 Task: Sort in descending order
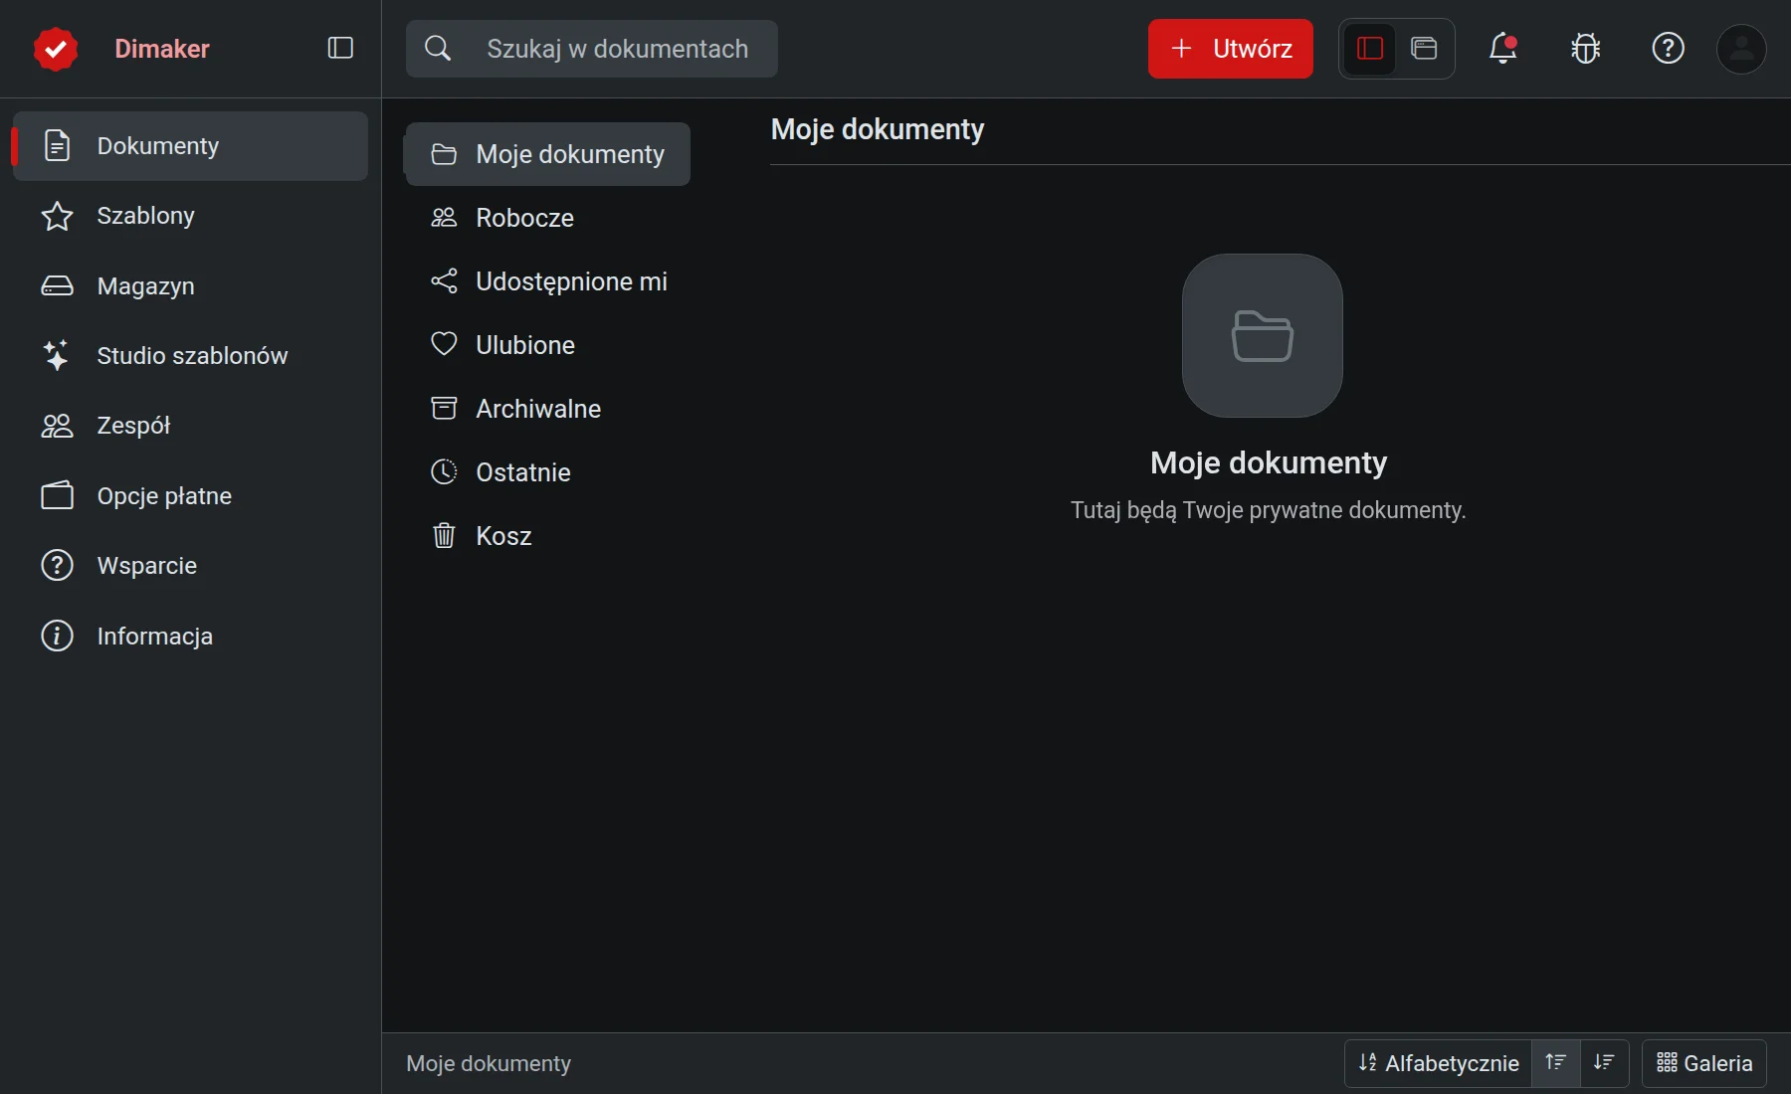(x=1604, y=1063)
